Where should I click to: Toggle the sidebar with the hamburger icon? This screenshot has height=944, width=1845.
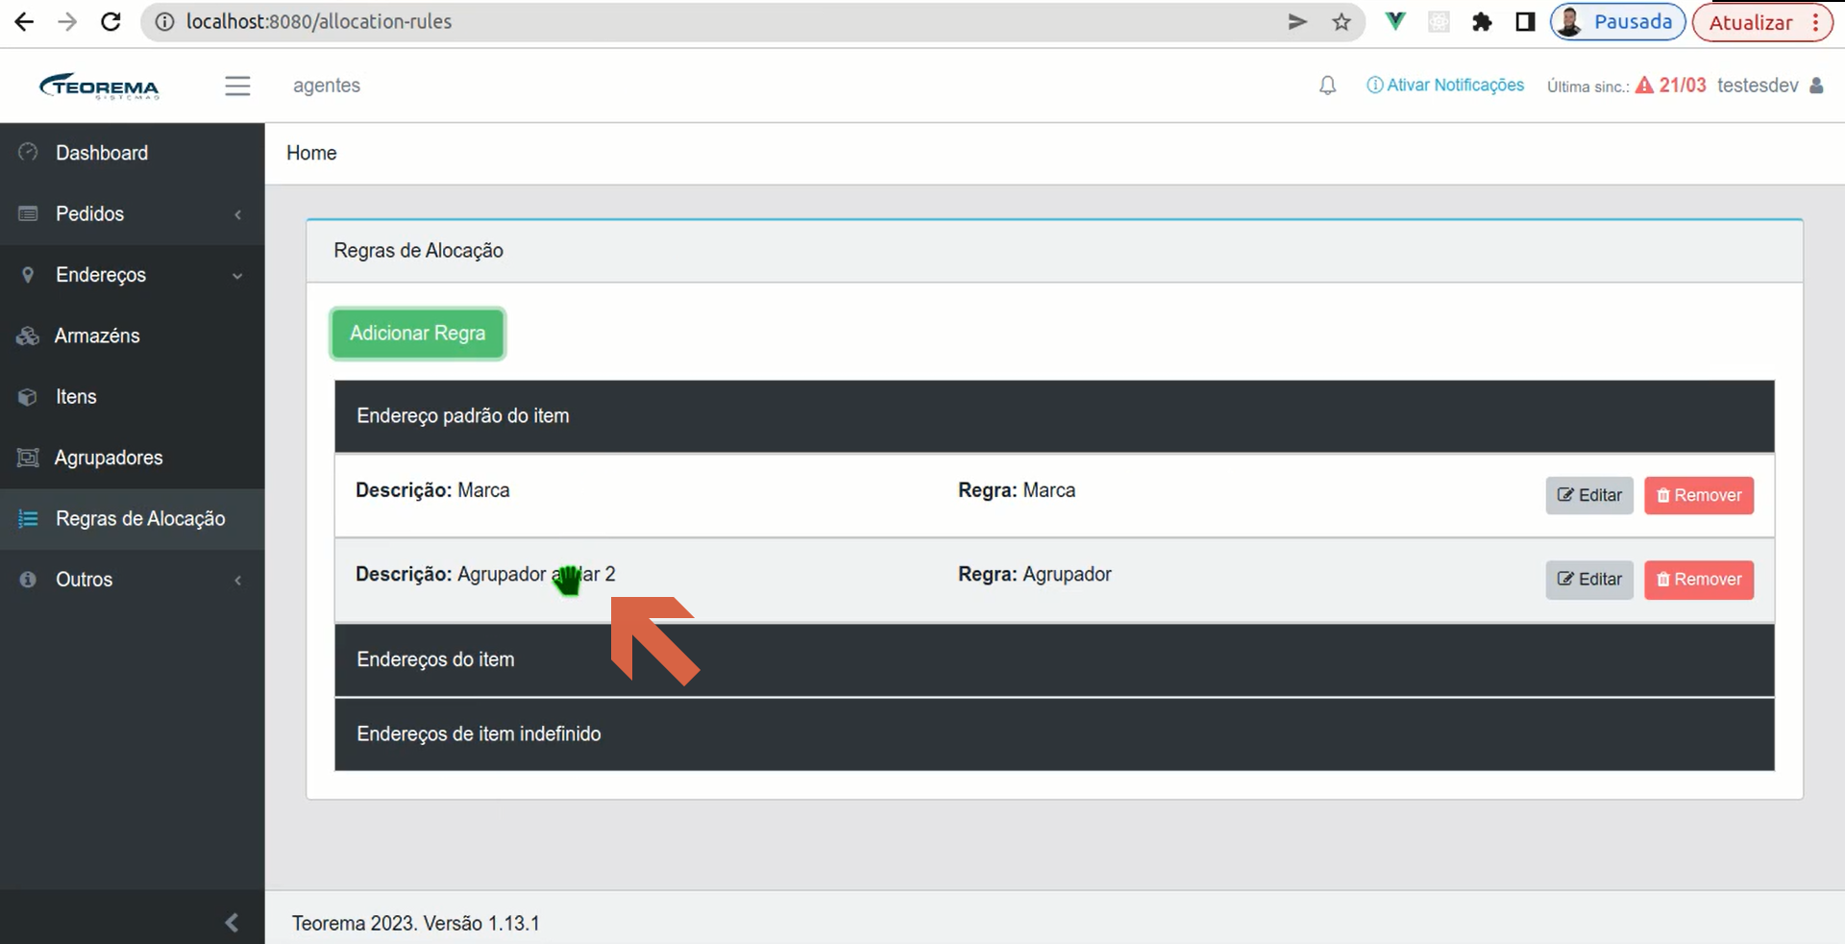coord(237,86)
